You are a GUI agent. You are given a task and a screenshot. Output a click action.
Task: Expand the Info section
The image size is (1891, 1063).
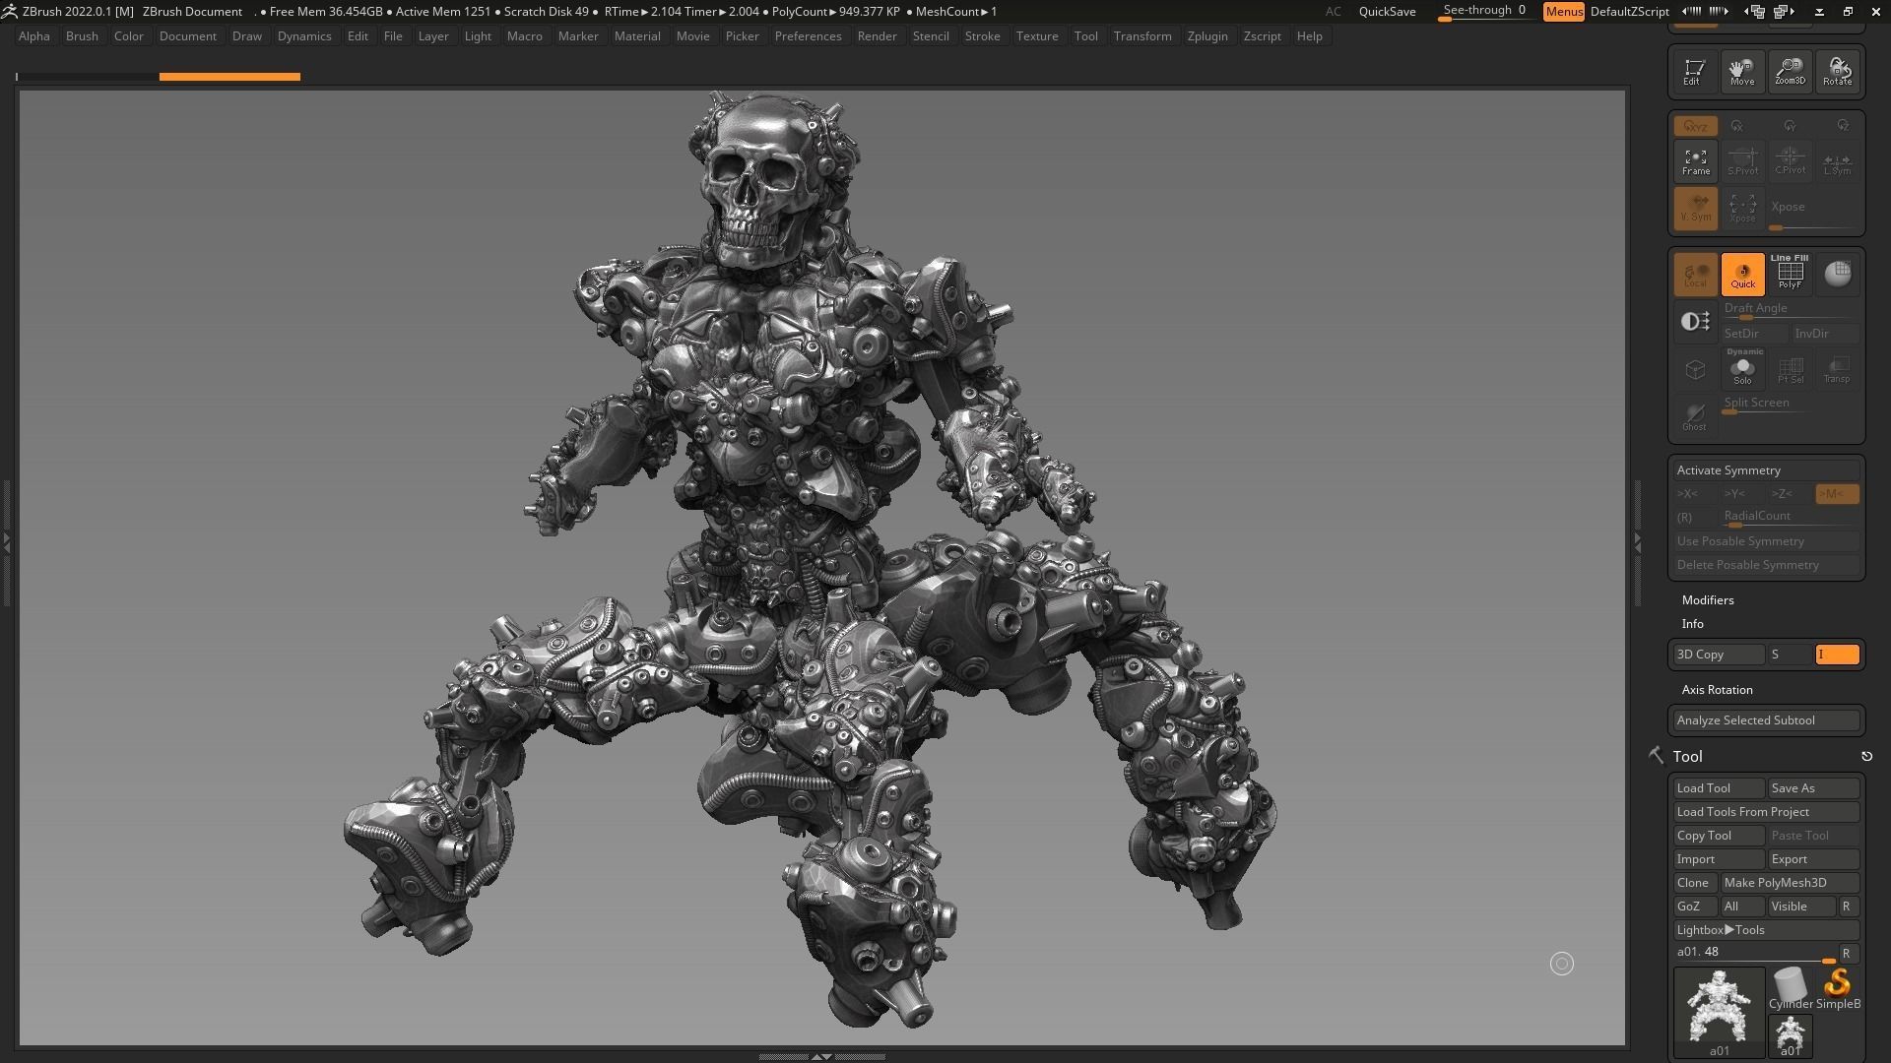[1692, 624]
